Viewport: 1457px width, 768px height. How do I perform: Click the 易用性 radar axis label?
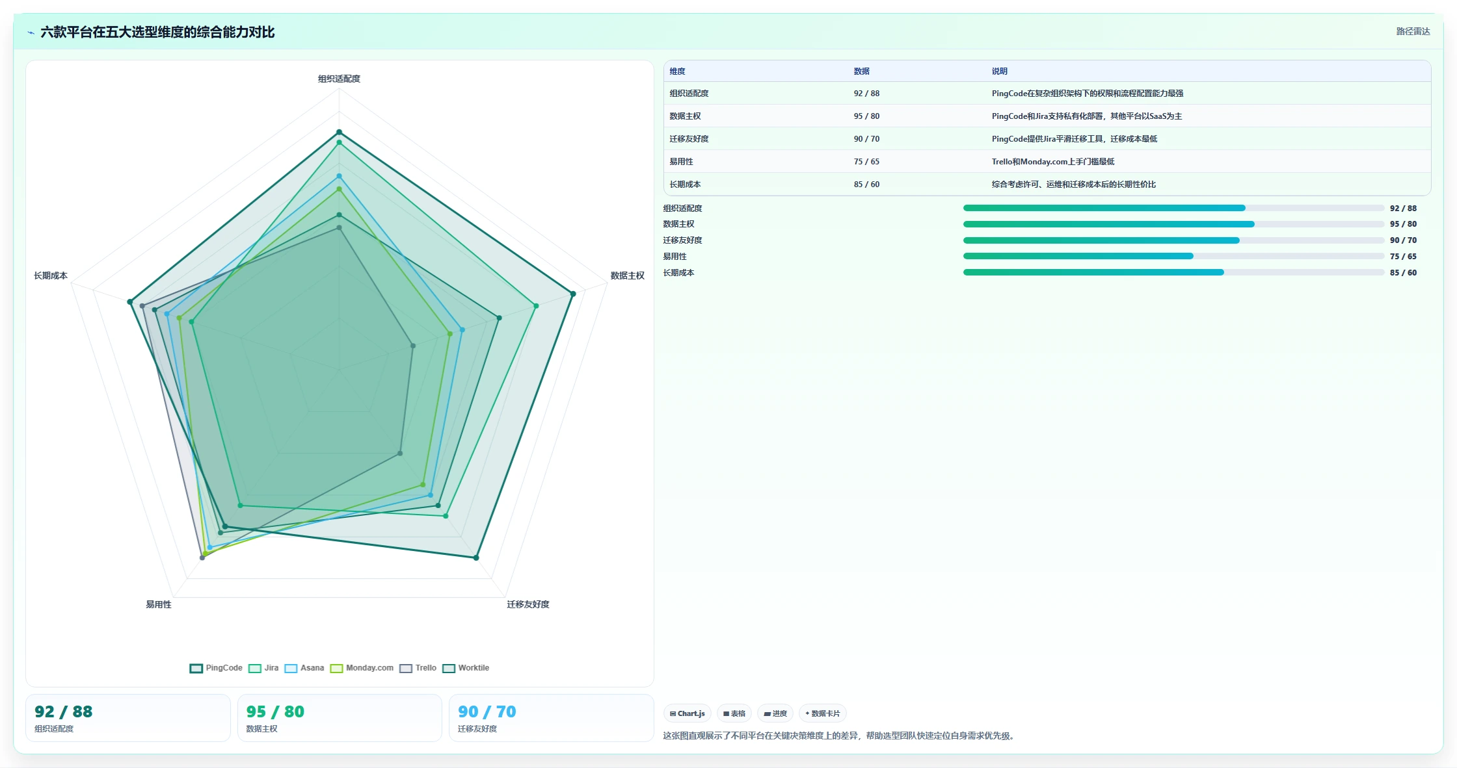click(159, 604)
